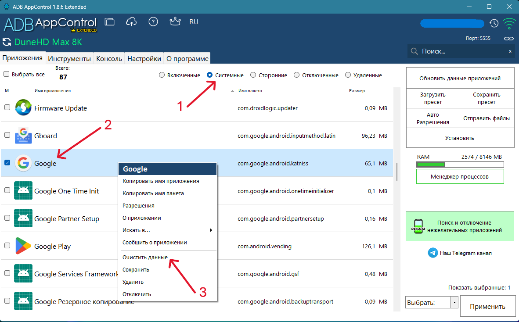This screenshot has width=519, height=322.
Task: Check Google Резервное копирование checkbox
Action: tap(7, 301)
